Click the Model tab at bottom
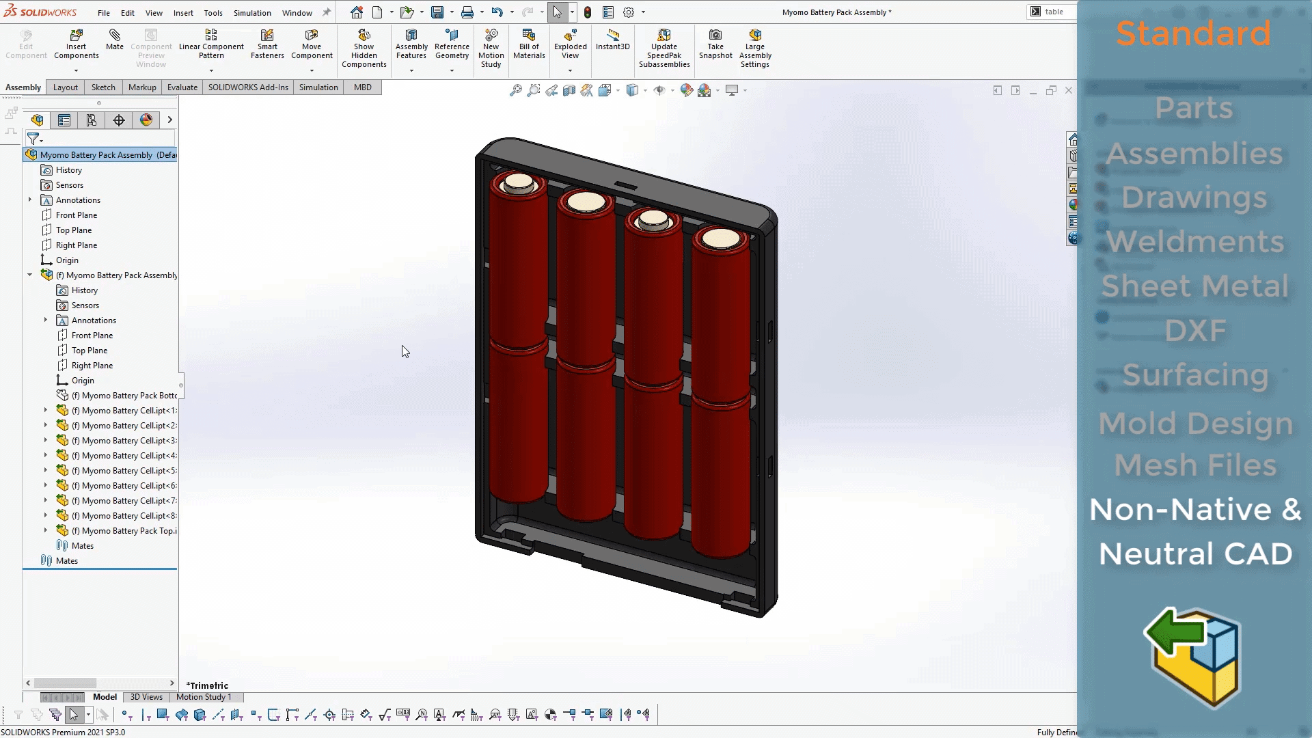 pyautogui.click(x=105, y=696)
